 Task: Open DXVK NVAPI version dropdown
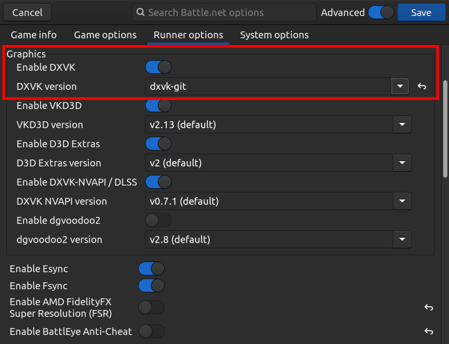pos(402,202)
